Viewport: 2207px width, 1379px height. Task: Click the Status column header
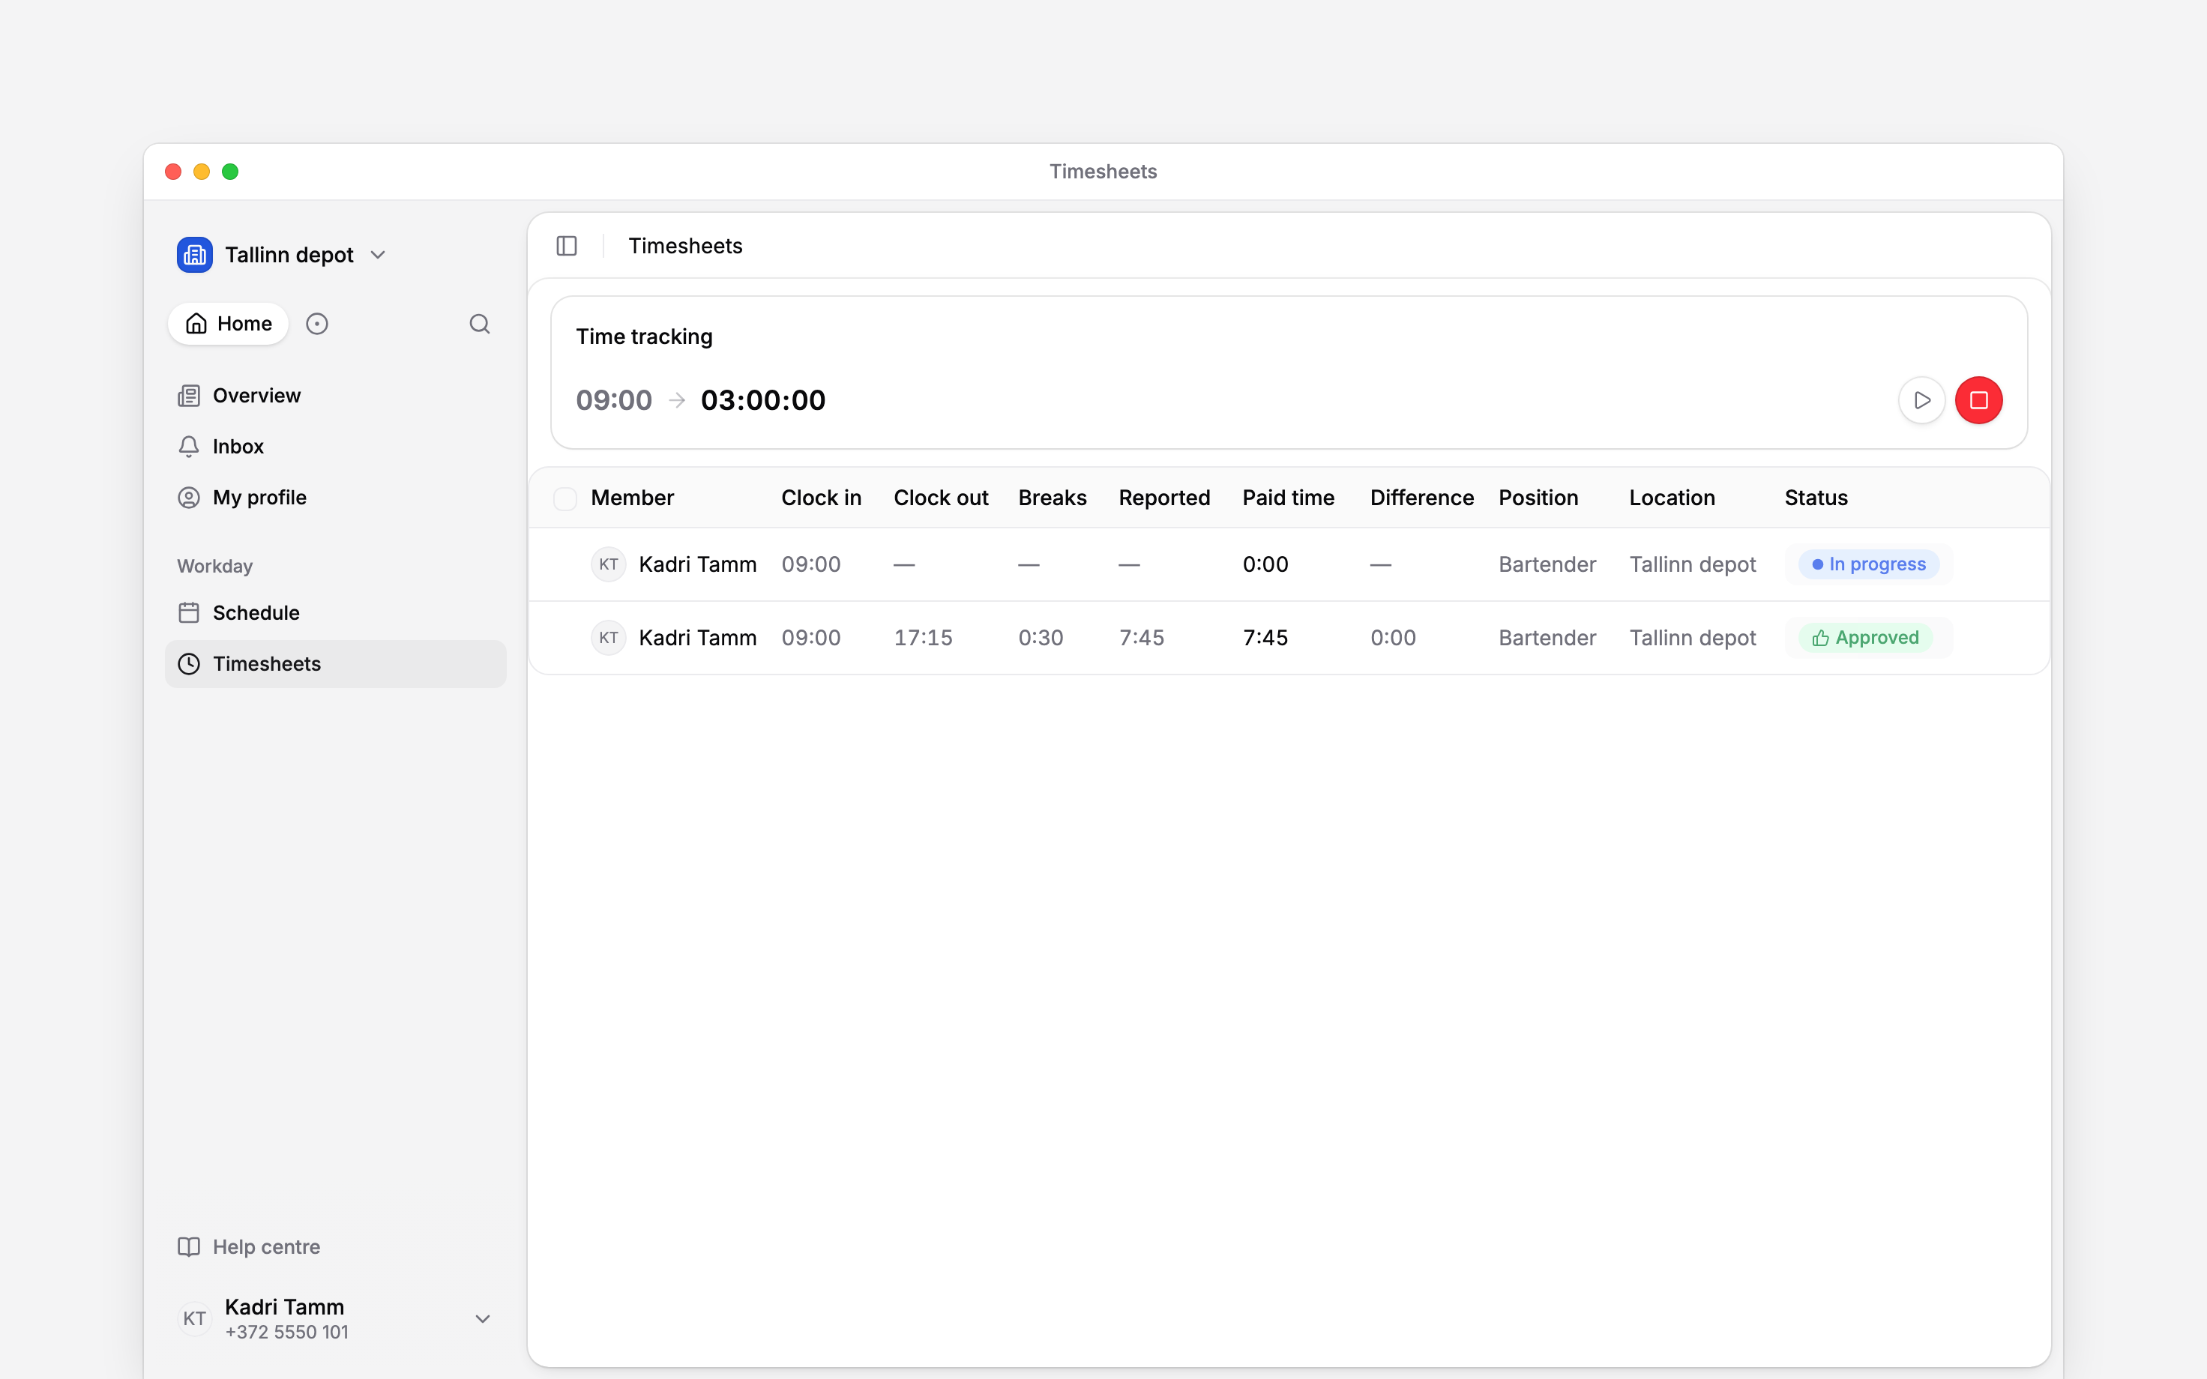coord(1816,498)
